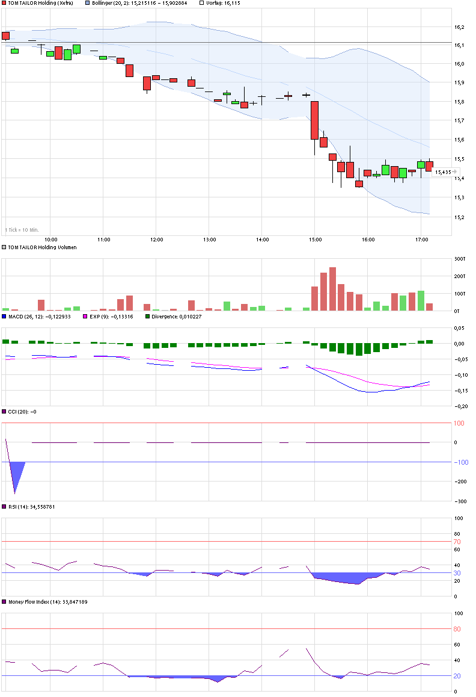Click the current price tag 15,435
476x697 pixels.
[x=442, y=172]
